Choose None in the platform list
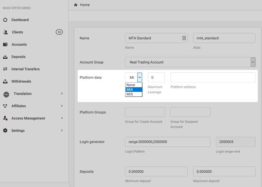Screen dimensions: 262x187 pyautogui.click(x=131, y=85)
